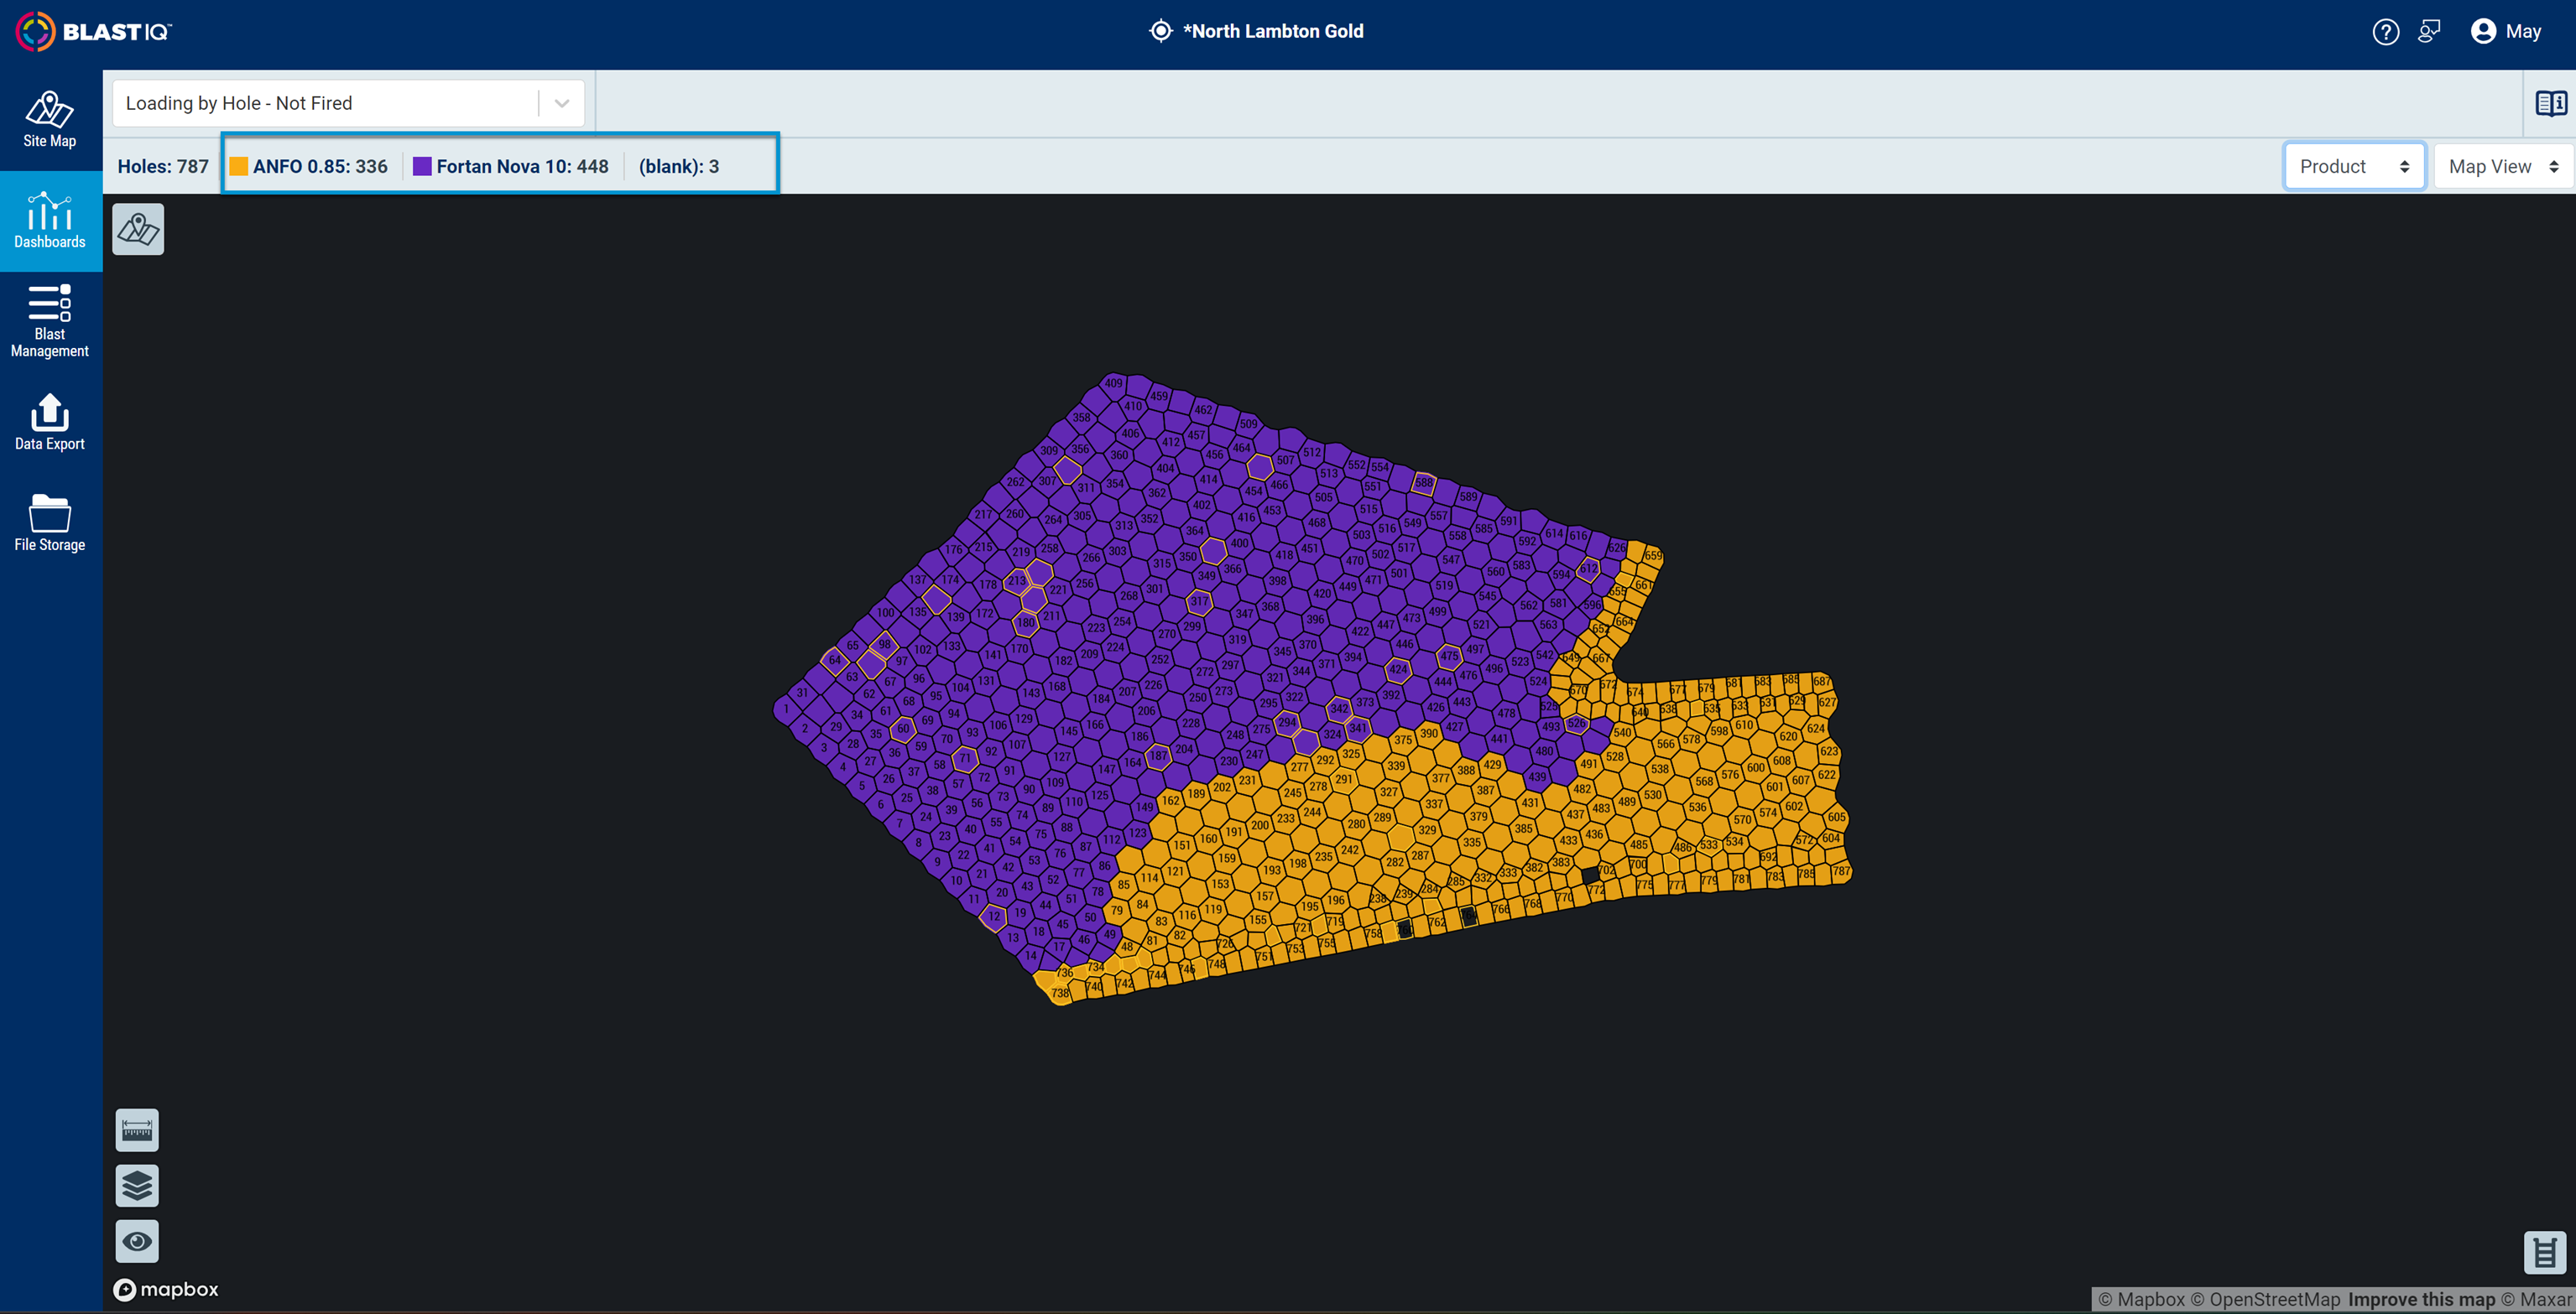Open File Storage
The image size is (2576, 1314).
click(x=50, y=522)
